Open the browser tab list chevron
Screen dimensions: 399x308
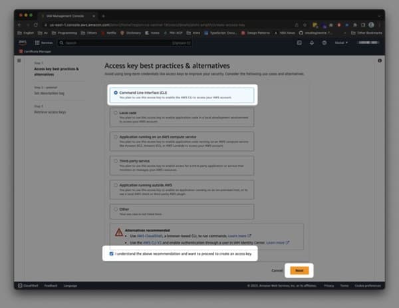point(379,16)
